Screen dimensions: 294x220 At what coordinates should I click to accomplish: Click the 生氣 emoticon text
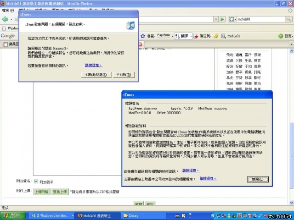248,60
